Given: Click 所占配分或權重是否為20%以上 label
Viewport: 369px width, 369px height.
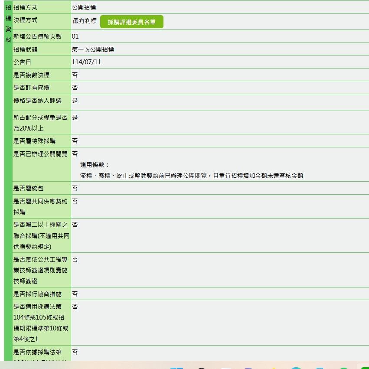Looking at the screenshot, I should point(40,123).
